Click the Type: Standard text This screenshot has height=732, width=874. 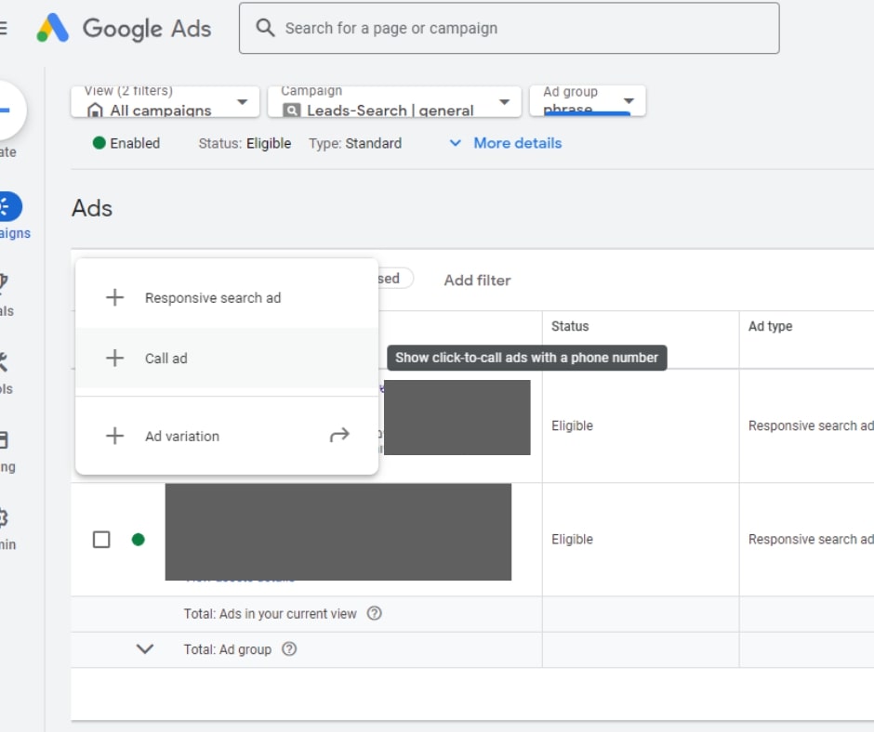pyautogui.click(x=355, y=143)
